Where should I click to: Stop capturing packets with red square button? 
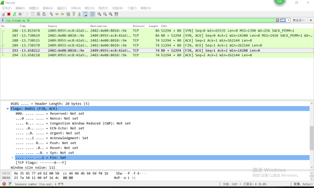click(9, 14)
